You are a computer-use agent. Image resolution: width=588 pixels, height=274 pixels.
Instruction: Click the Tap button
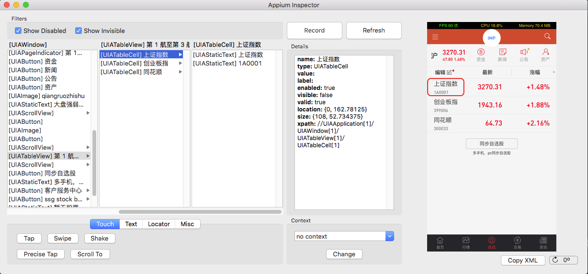pyautogui.click(x=29, y=238)
